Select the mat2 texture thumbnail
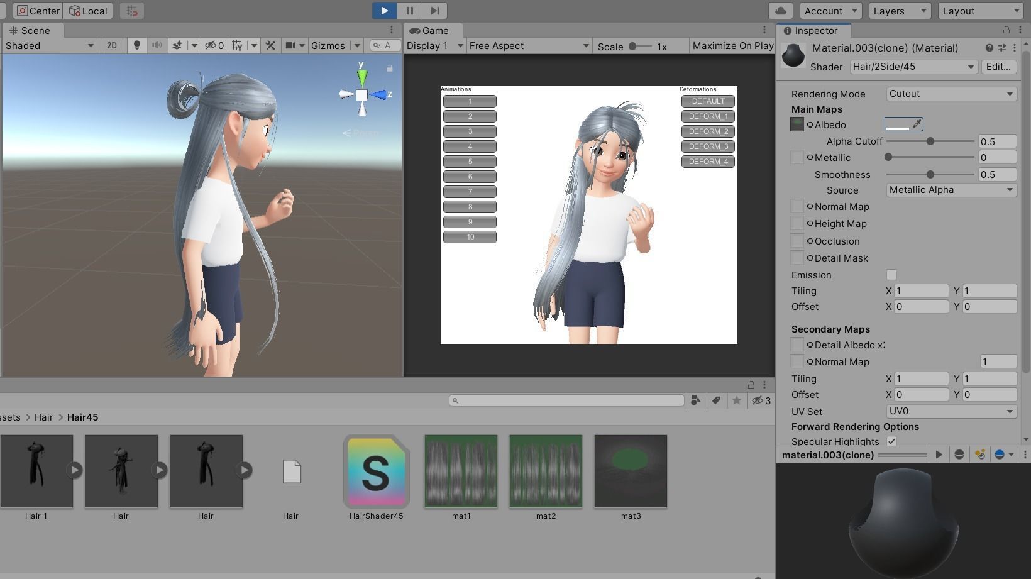The height and width of the screenshot is (579, 1031). [x=545, y=471]
